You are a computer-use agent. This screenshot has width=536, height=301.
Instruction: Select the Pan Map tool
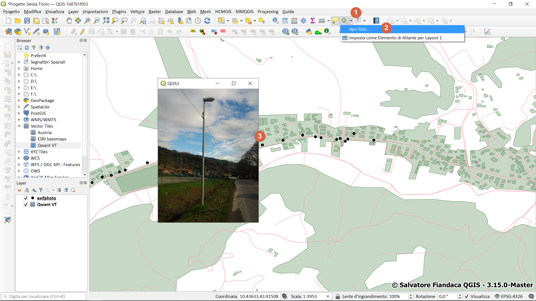point(69,21)
